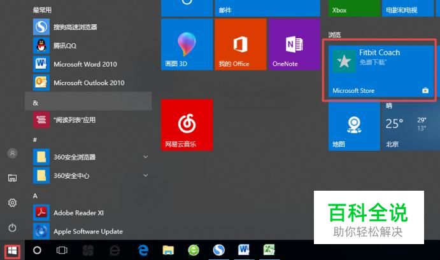Screen dimensions: 440x260
Task: Open the 360安全浏览器 folder entry
Action: (x=89, y=157)
